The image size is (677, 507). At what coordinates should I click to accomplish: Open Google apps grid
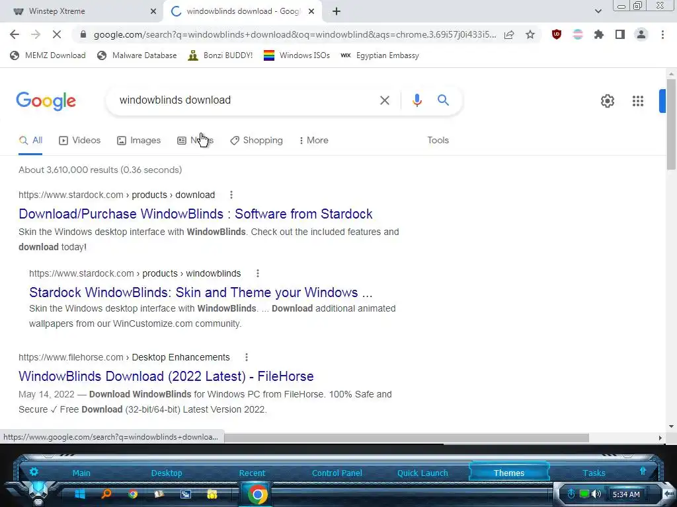tap(638, 101)
